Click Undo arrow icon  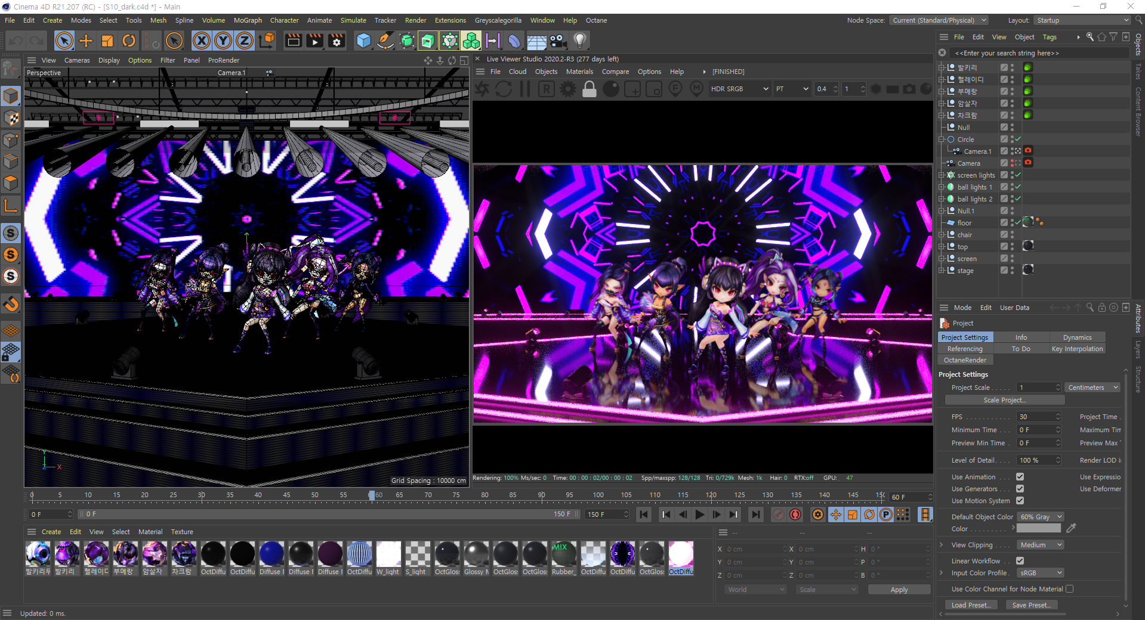tap(16, 41)
